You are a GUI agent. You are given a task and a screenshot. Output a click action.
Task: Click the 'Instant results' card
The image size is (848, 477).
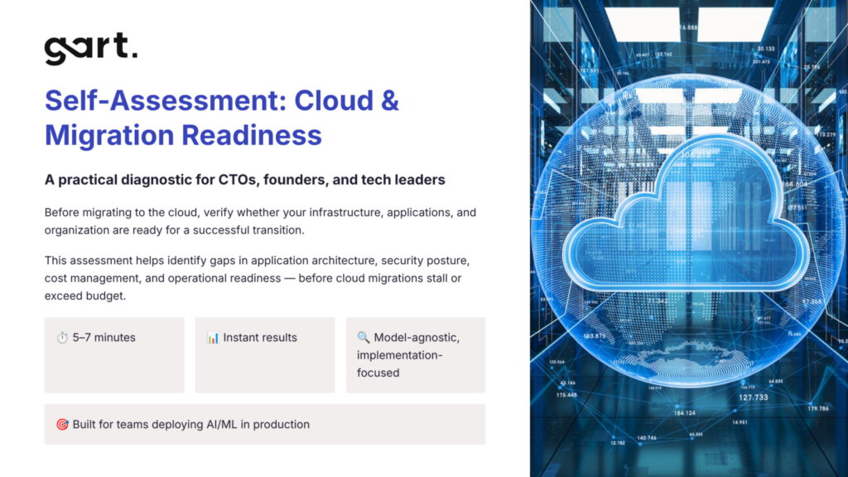pos(264,354)
